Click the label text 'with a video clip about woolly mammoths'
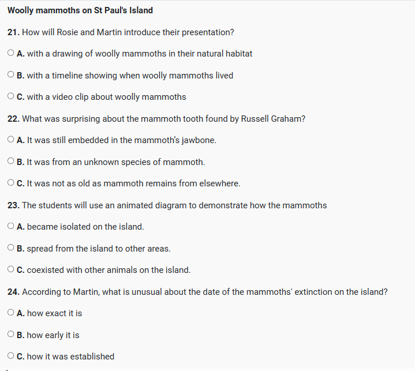 [x=106, y=97]
